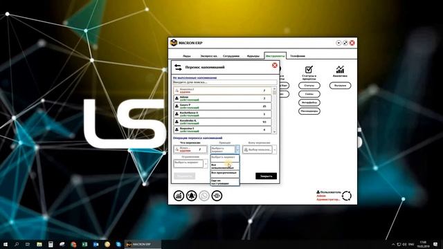The height and width of the screenshot is (249, 443).
Task: Choose the Все невыполненные dropdown option
Action: pyautogui.click(x=225, y=166)
